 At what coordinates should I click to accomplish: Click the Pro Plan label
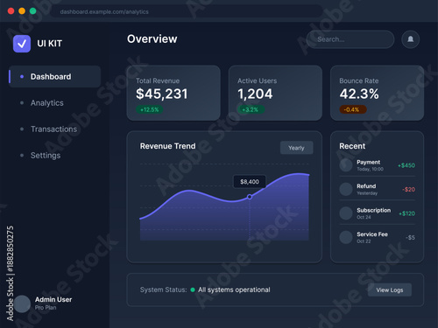[x=46, y=308]
